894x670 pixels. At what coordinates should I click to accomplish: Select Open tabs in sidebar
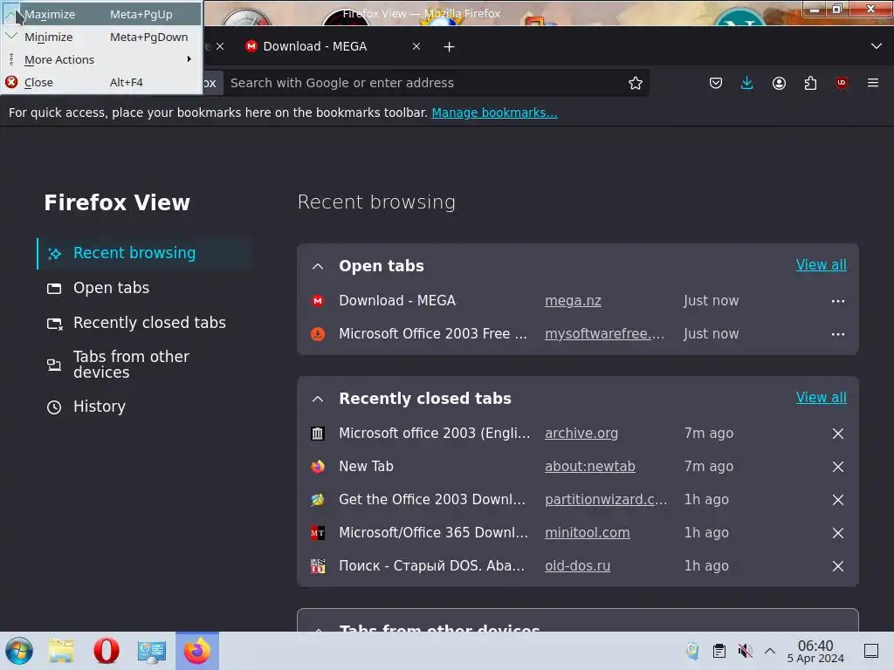(144, 288)
